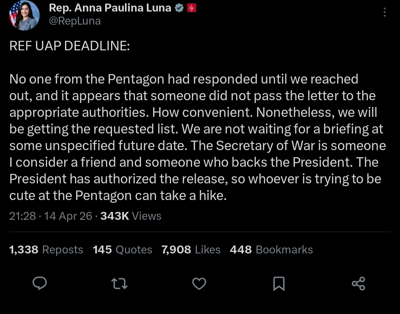Repost this tweet using the arrows icon
Screen dimensions: 400x314
coord(119,284)
